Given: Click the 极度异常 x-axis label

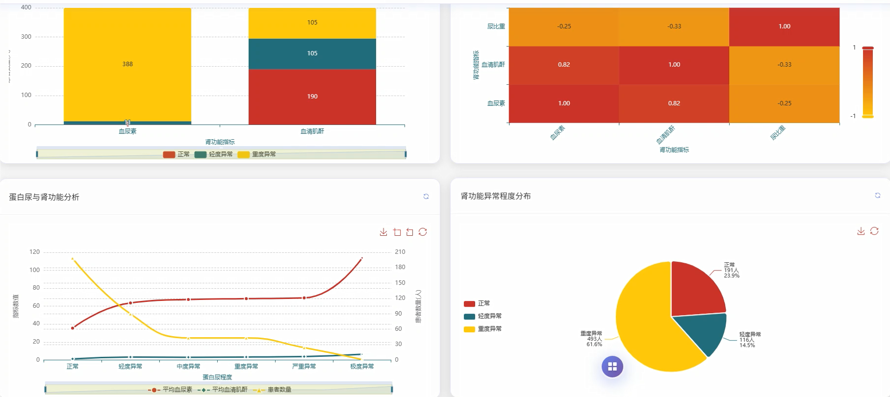Looking at the screenshot, I should pyautogui.click(x=362, y=367).
